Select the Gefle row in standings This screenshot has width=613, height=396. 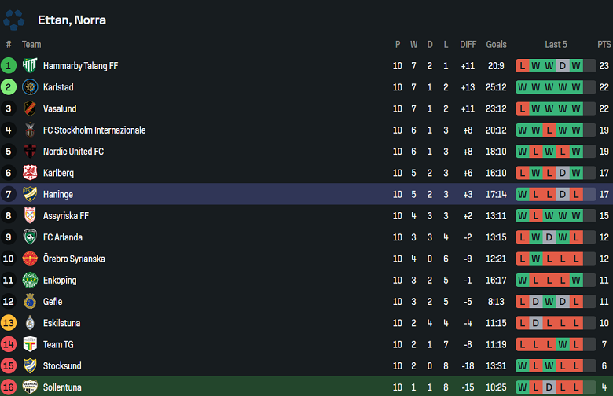[306, 302]
